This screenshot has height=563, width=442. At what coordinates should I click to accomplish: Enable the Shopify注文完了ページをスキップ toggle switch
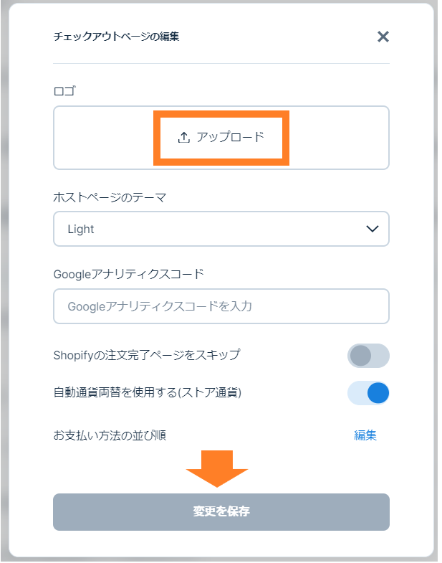coord(368,355)
